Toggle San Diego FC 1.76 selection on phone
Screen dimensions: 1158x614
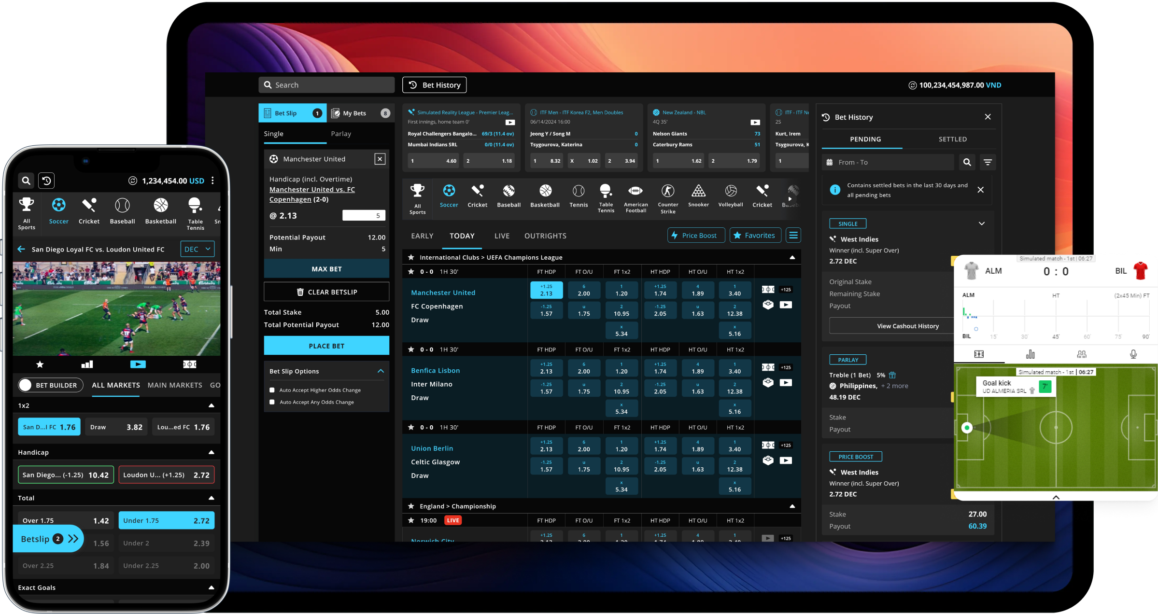[49, 427]
